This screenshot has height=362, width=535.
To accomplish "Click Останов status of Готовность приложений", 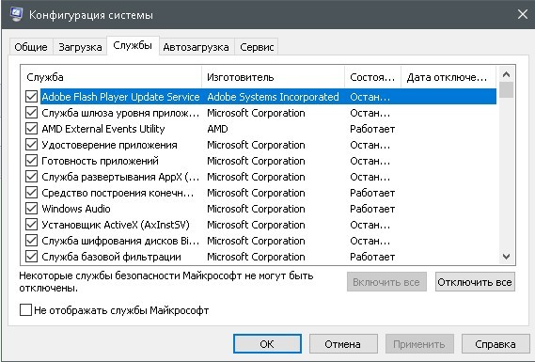I will (x=370, y=161).
